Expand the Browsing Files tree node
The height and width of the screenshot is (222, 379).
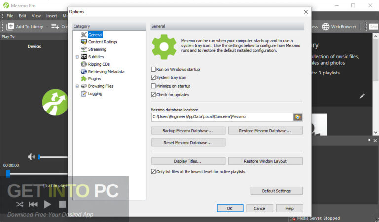(x=77, y=86)
